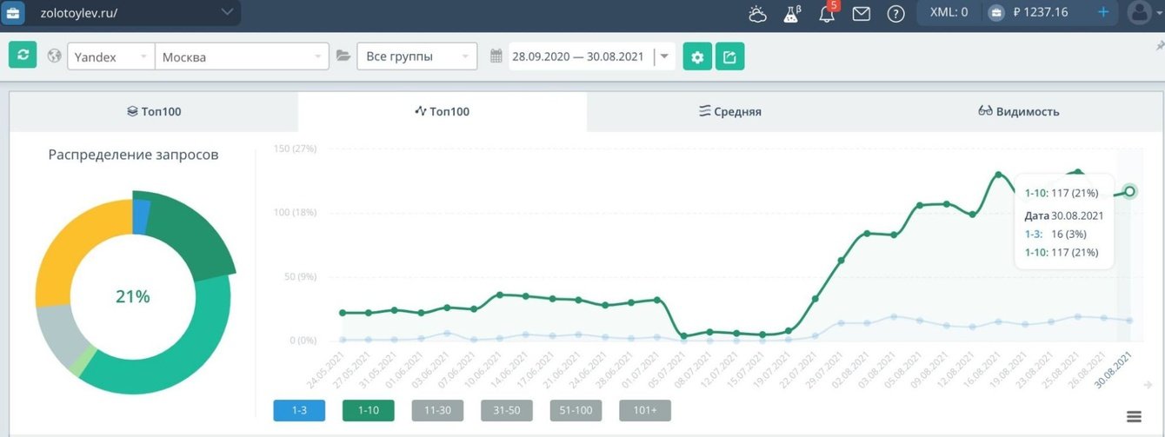
Task: Toggle the 1-3 series legend
Action: coord(298,411)
